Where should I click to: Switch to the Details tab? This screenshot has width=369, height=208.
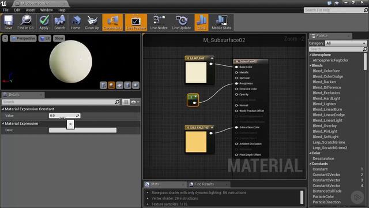pos(14,95)
